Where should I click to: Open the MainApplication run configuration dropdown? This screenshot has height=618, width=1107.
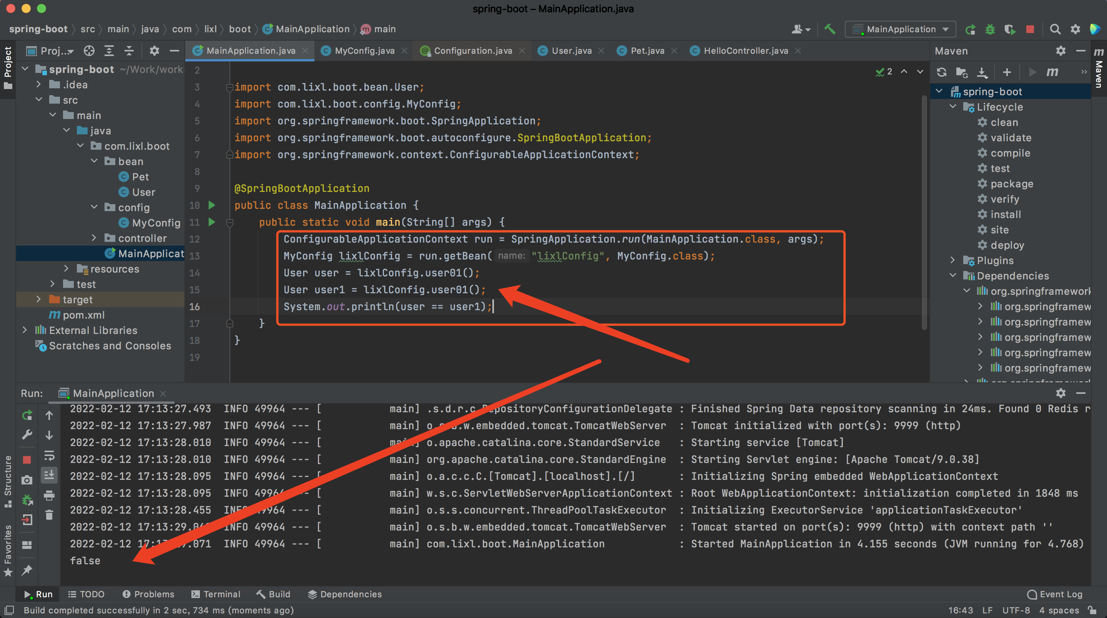(900, 29)
